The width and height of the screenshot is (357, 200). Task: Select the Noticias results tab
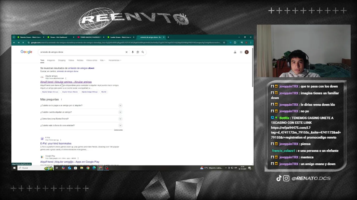(x=80, y=60)
